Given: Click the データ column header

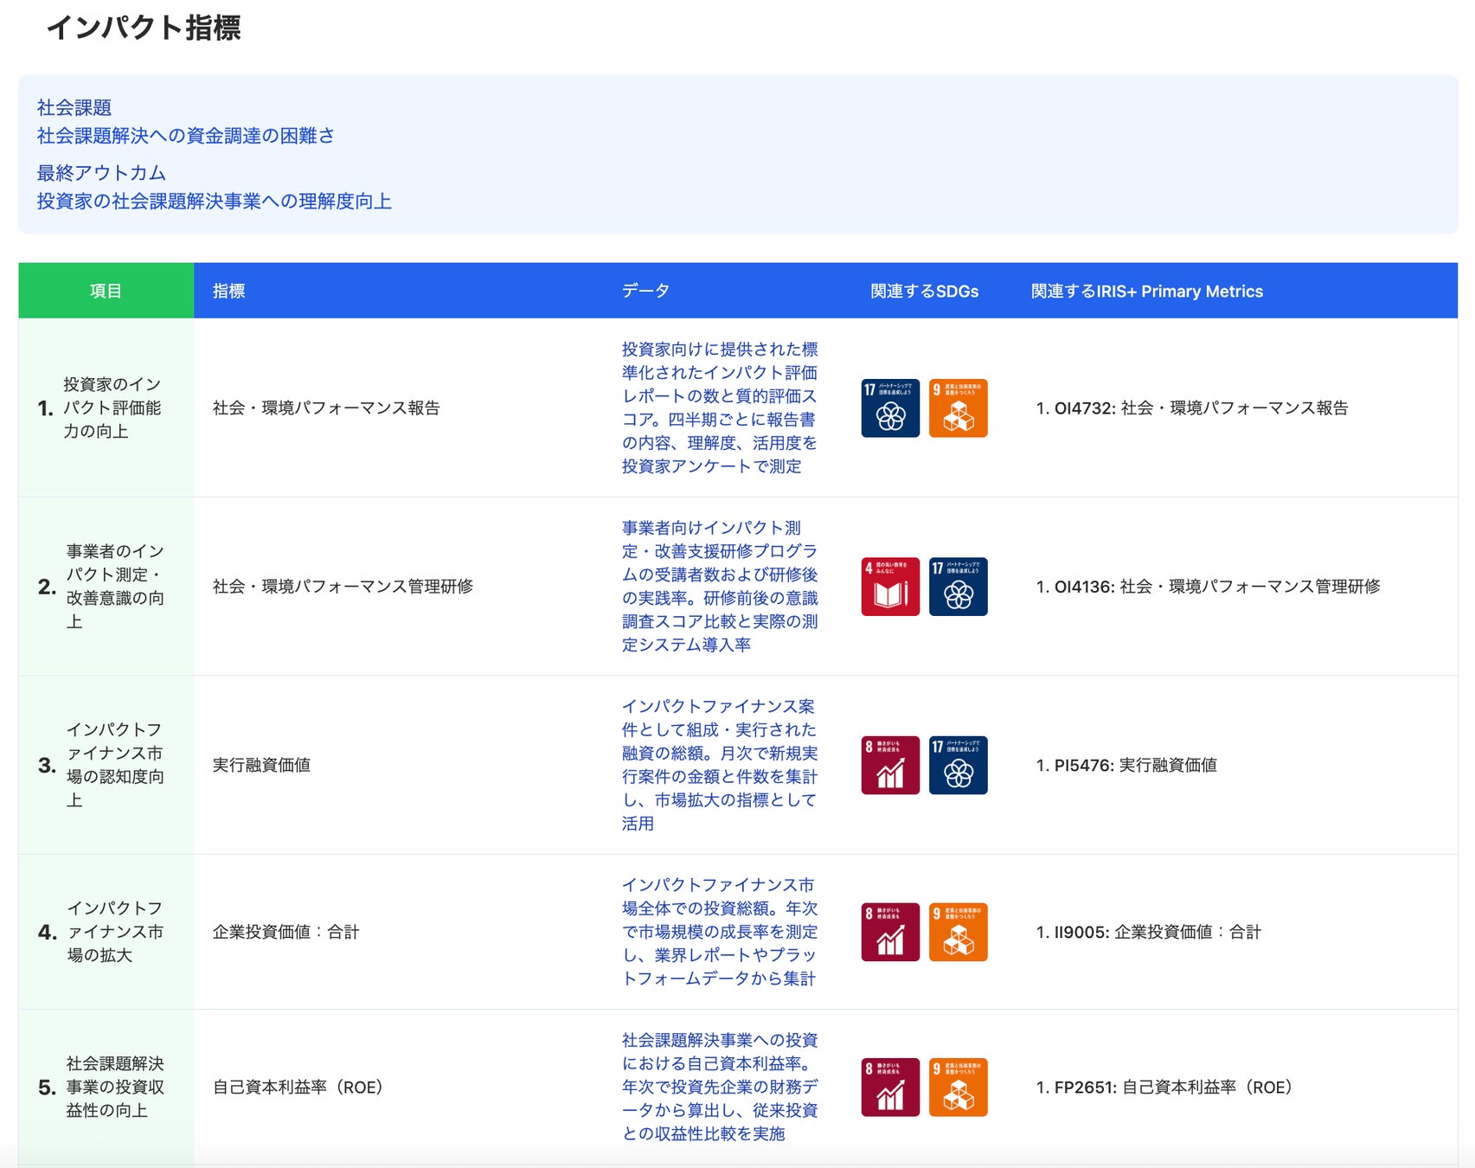Looking at the screenshot, I should (x=645, y=291).
